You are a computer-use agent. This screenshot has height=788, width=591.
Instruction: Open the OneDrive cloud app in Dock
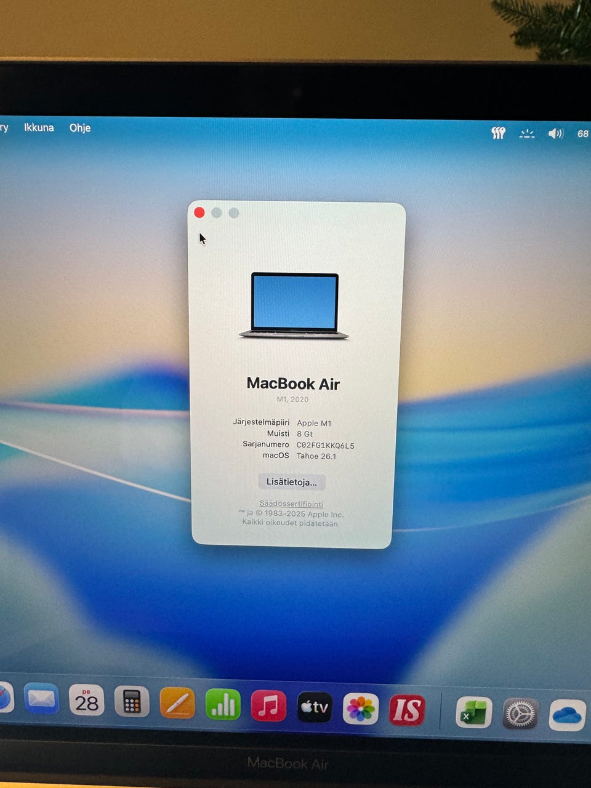coord(568,715)
